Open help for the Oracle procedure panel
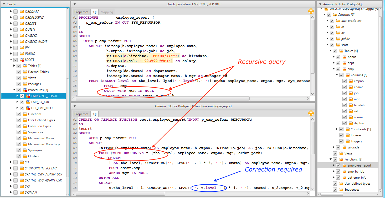 (311, 11)
